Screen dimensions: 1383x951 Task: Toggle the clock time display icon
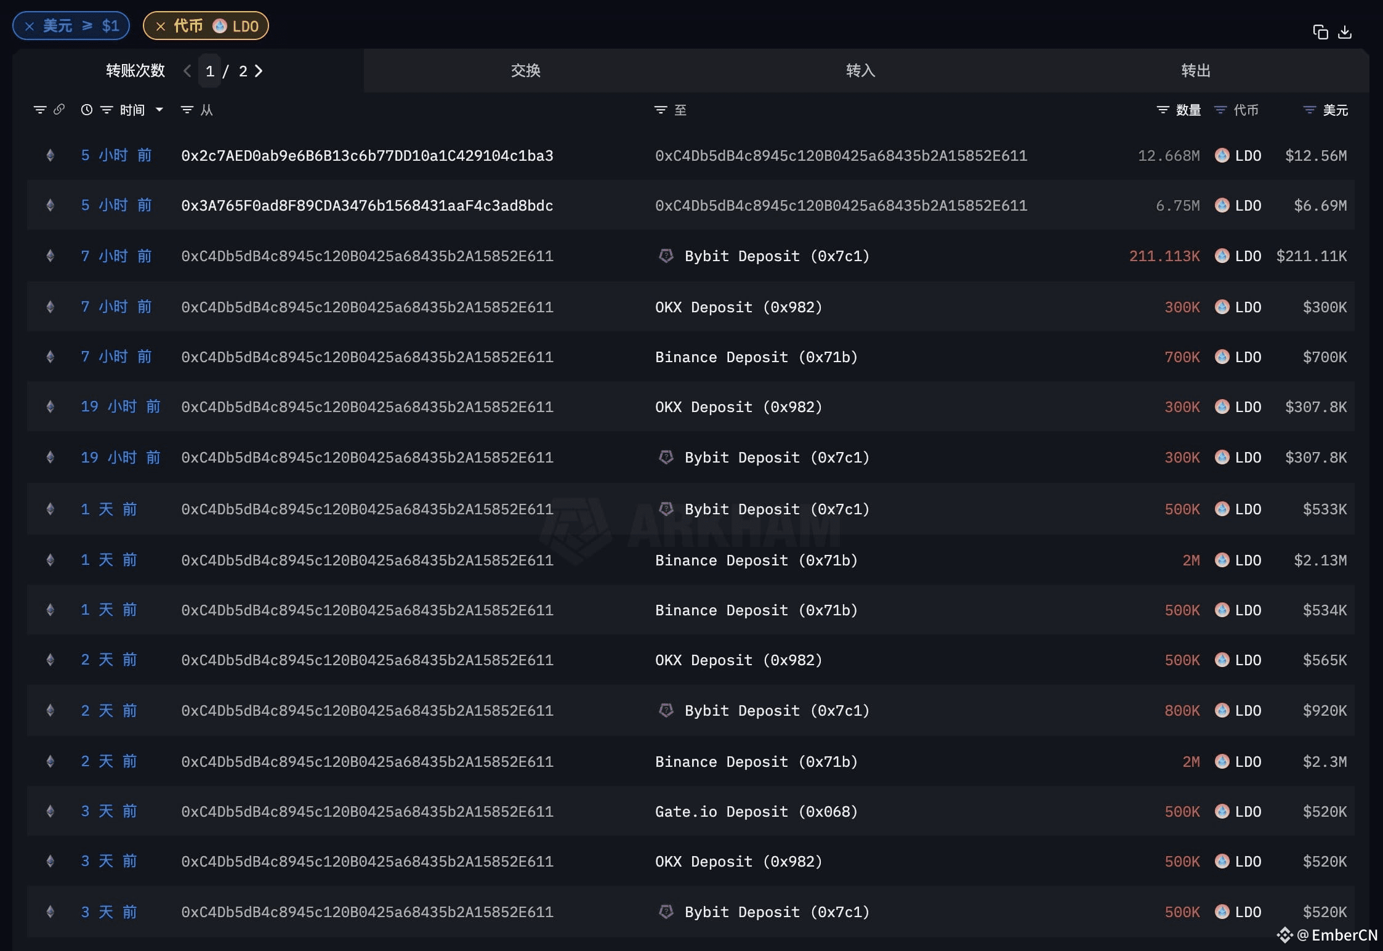(87, 110)
